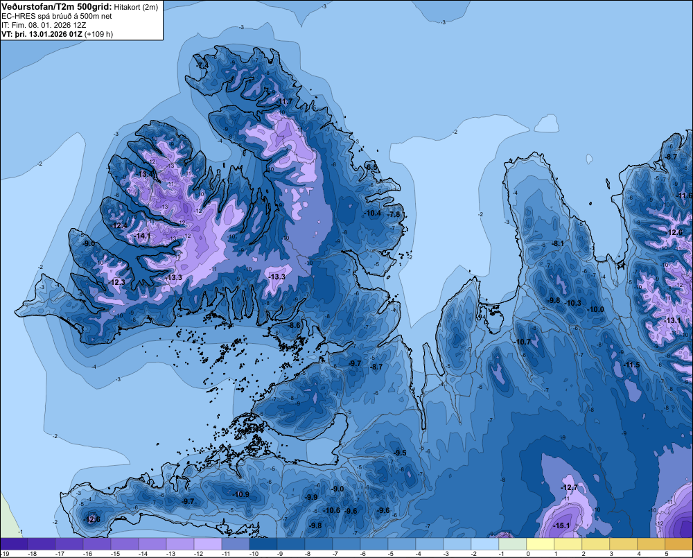Screen dimensions: 693x558
Task: Click the -6.5 temperature value
Action: [371, 167]
